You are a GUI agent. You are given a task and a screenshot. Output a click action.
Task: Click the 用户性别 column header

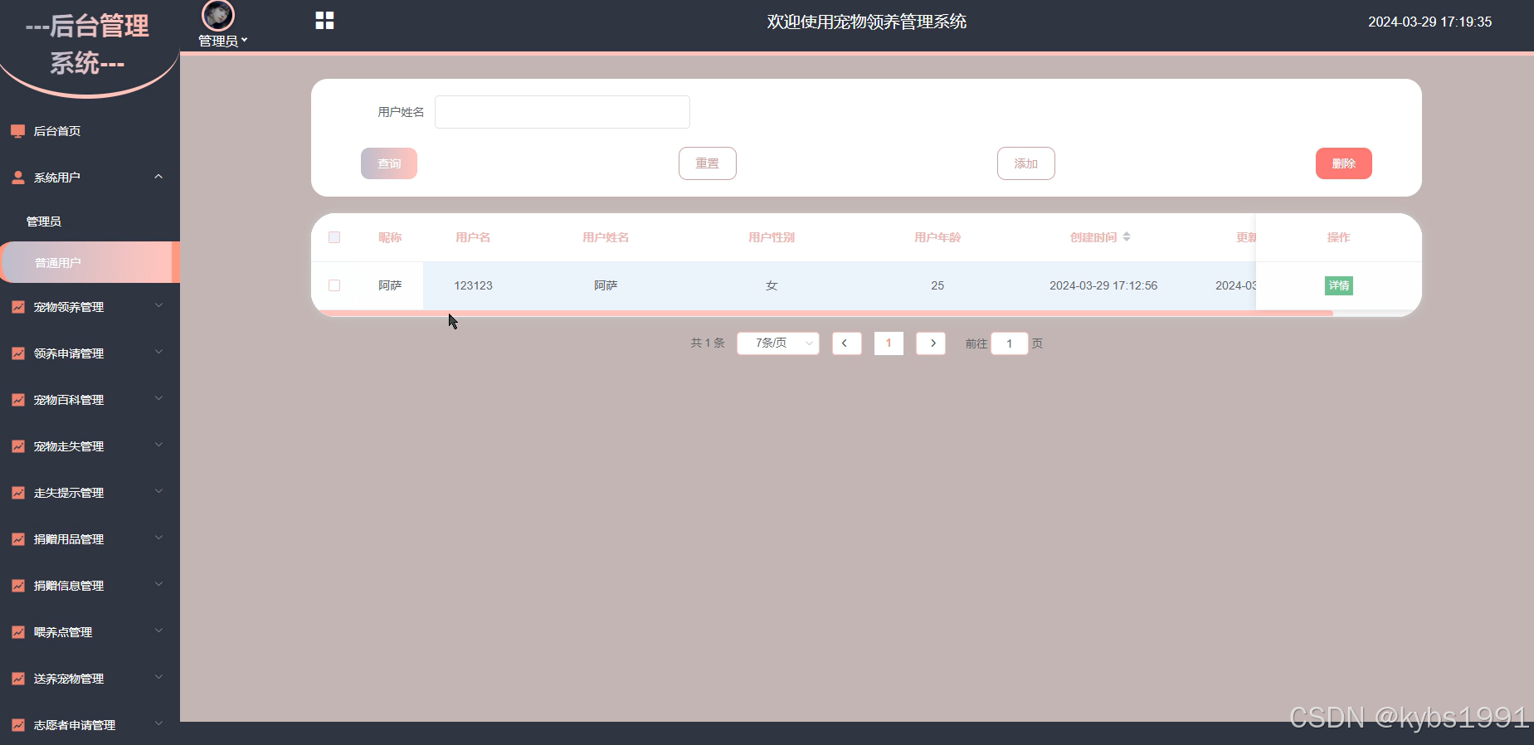pos(772,237)
